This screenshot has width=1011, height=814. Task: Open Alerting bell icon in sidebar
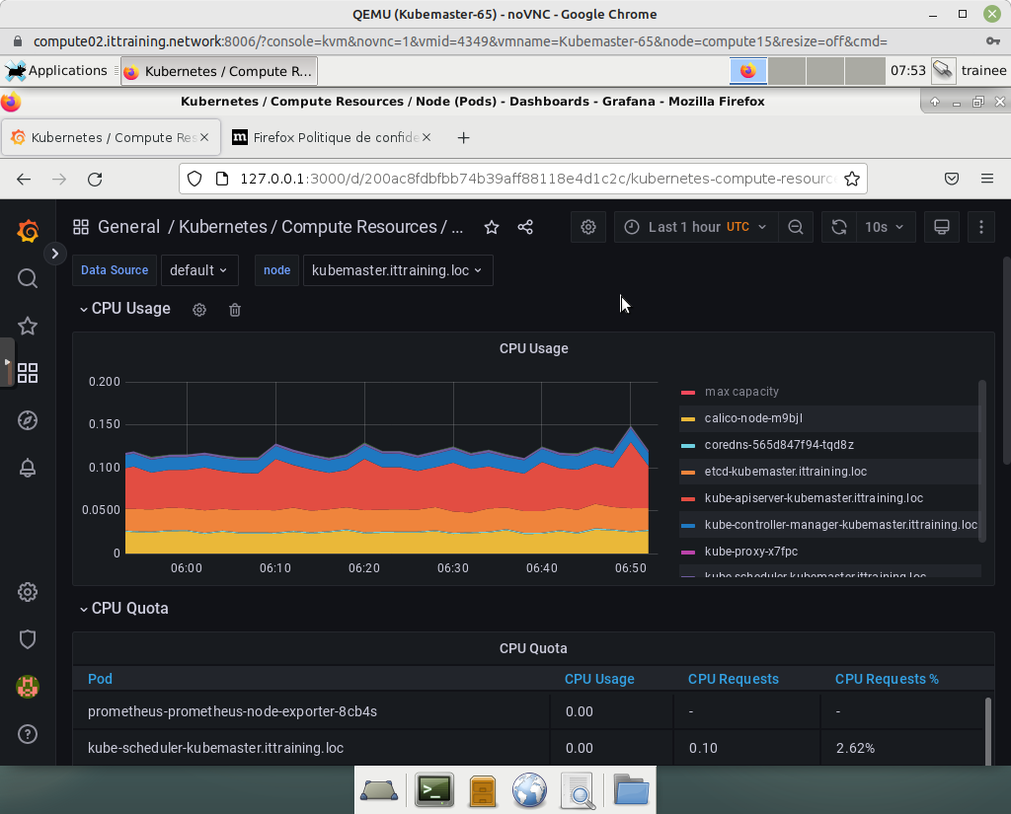pyautogui.click(x=28, y=469)
